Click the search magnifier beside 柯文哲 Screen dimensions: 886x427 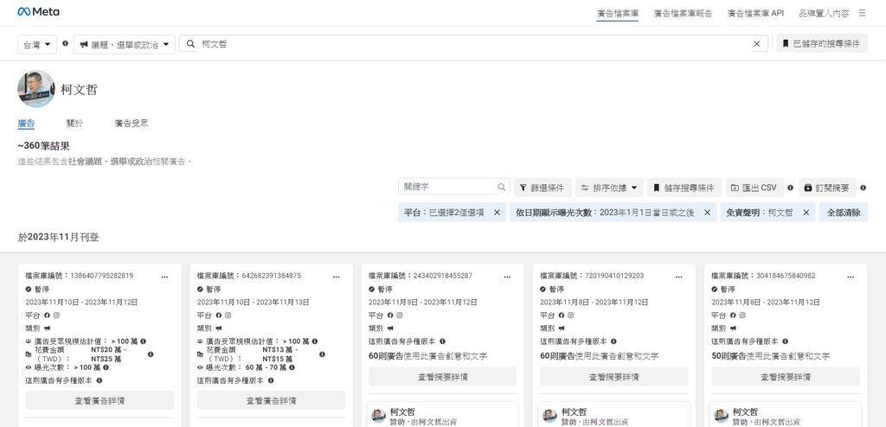point(191,44)
